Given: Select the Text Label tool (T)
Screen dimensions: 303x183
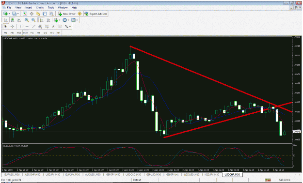Looking at the screenshot, I should [60, 26].
